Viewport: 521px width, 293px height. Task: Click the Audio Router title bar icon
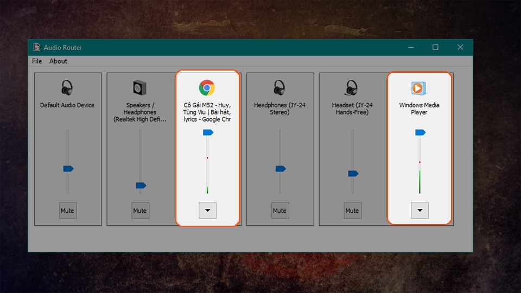pos(36,48)
